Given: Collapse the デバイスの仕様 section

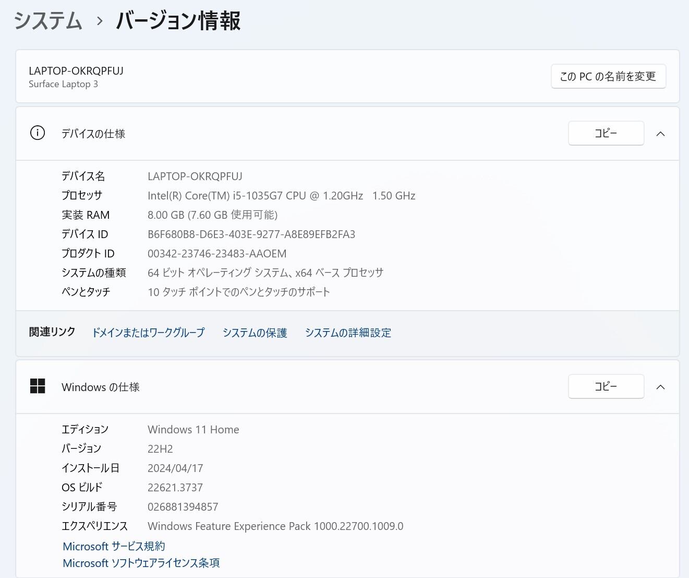Looking at the screenshot, I should tap(660, 134).
